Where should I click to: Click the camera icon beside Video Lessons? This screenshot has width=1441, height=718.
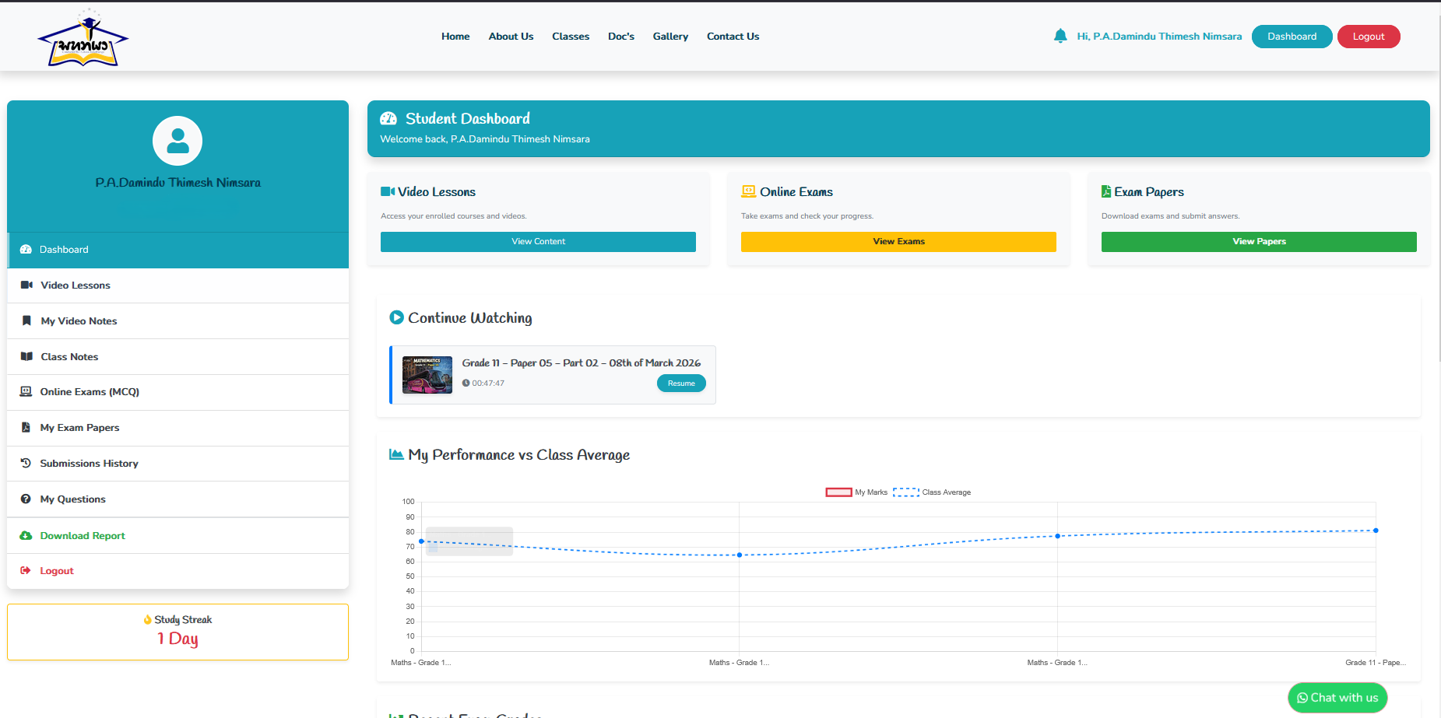pos(26,285)
